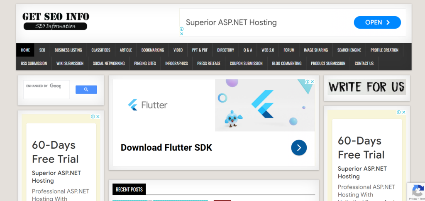Open the Infographics menu item
The image size is (425, 201).
coord(176,64)
